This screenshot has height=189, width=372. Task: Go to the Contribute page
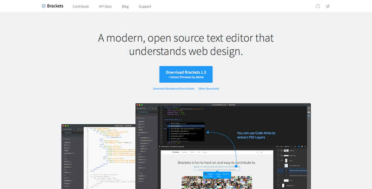click(x=80, y=7)
